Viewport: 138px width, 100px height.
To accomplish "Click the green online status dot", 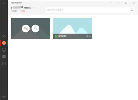I will [56, 36].
